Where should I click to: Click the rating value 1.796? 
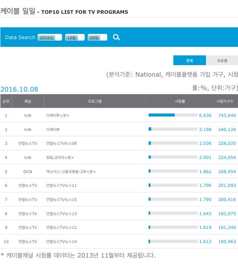pyautogui.click(x=205, y=185)
